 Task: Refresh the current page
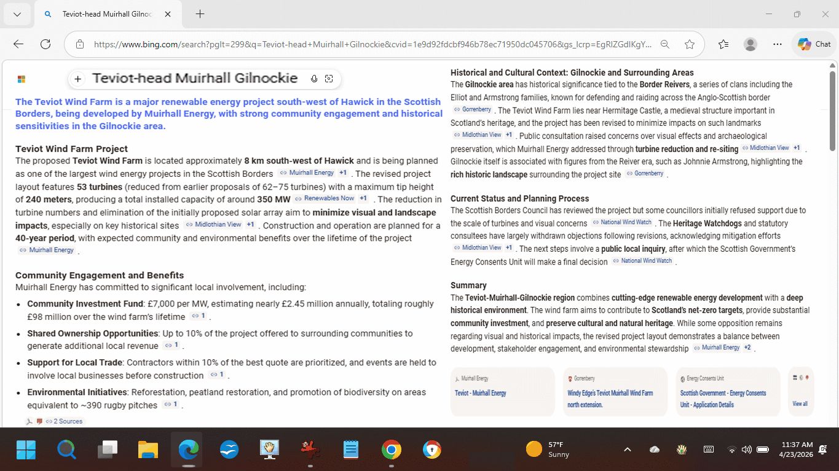pyautogui.click(x=45, y=44)
